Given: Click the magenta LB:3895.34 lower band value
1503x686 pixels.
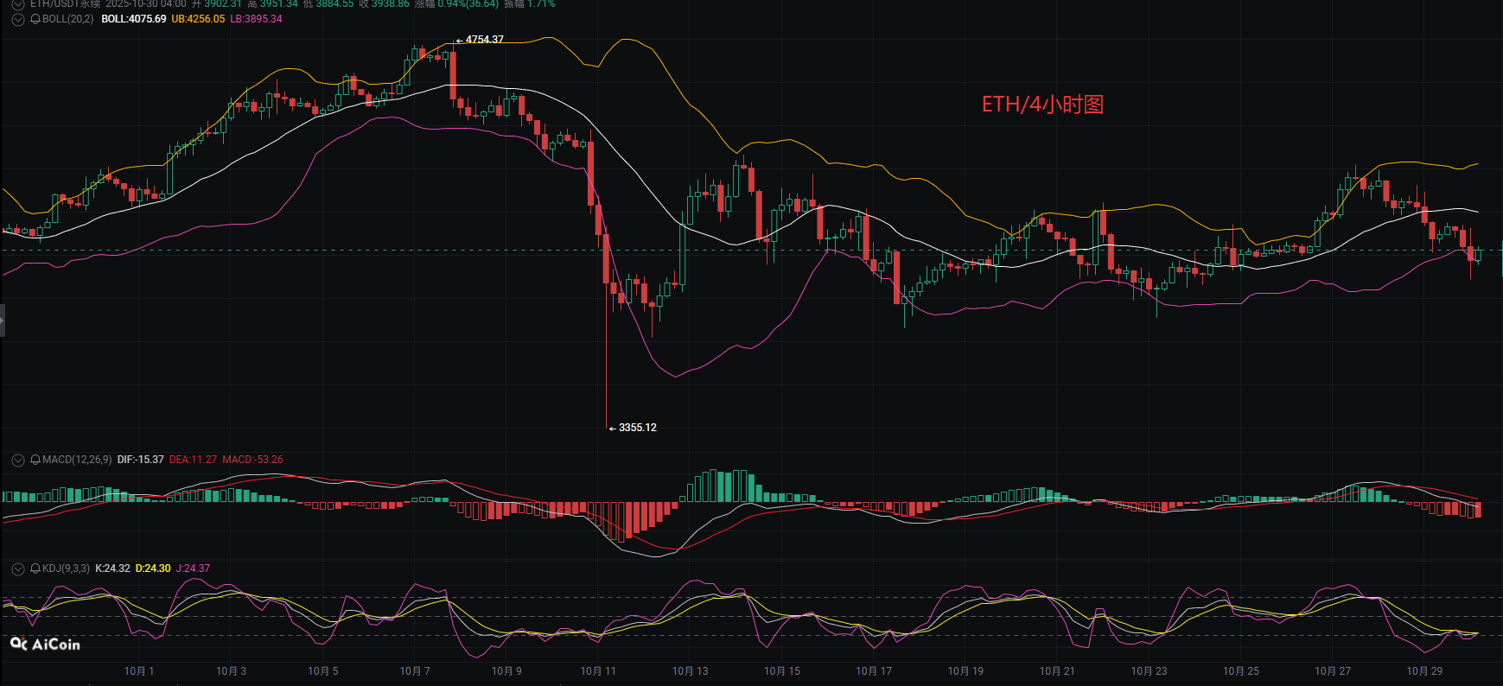Looking at the screenshot, I should tap(256, 19).
